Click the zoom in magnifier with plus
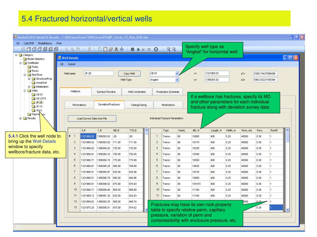The width and height of the screenshot is (317, 237). [168, 49]
